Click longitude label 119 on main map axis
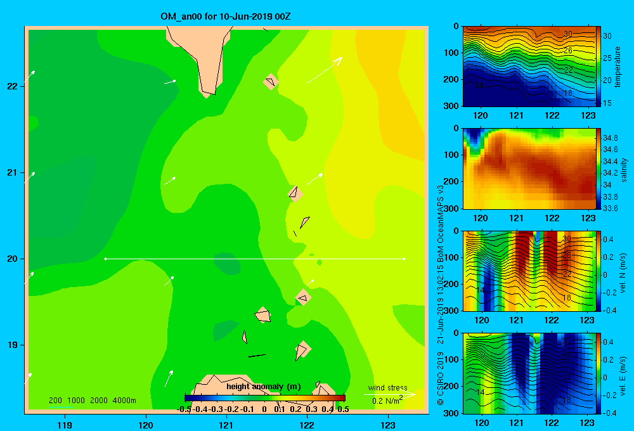Image resolution: width=634 pixels, height=431 pixels. [65, 425]
